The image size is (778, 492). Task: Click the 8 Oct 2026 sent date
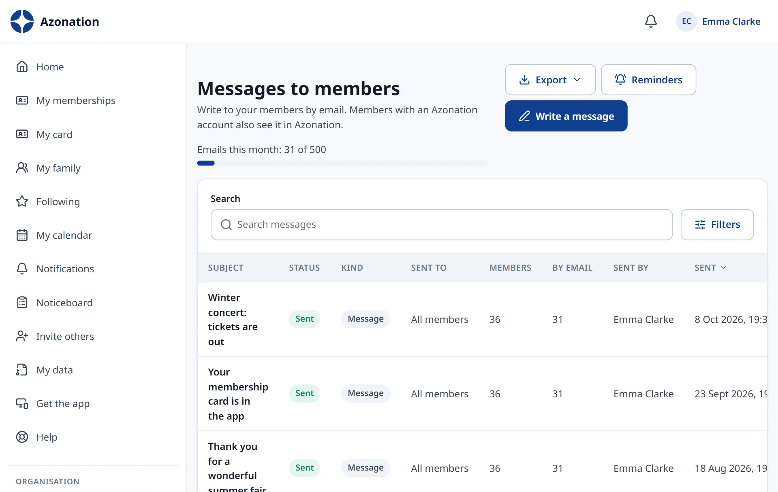coord(731,320)
